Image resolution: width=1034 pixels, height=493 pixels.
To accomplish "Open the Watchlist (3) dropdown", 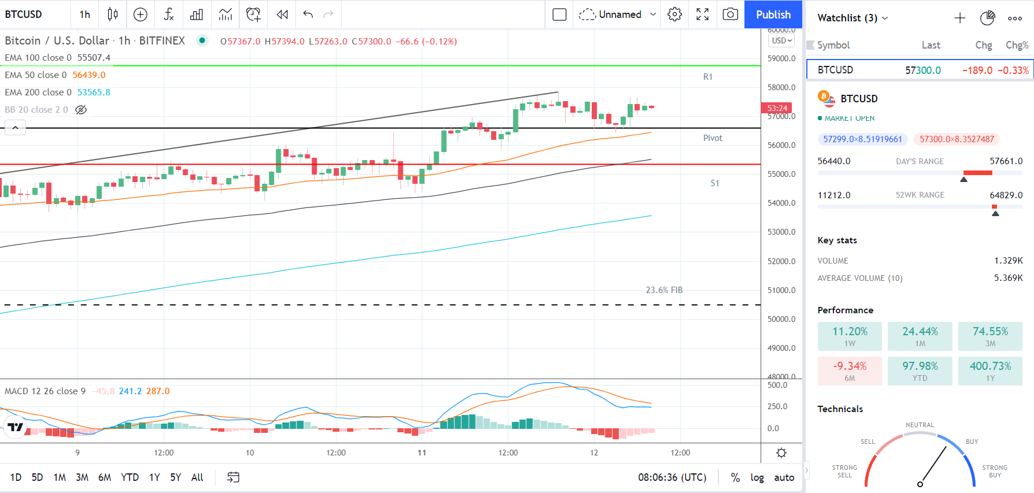I will 853,18.
